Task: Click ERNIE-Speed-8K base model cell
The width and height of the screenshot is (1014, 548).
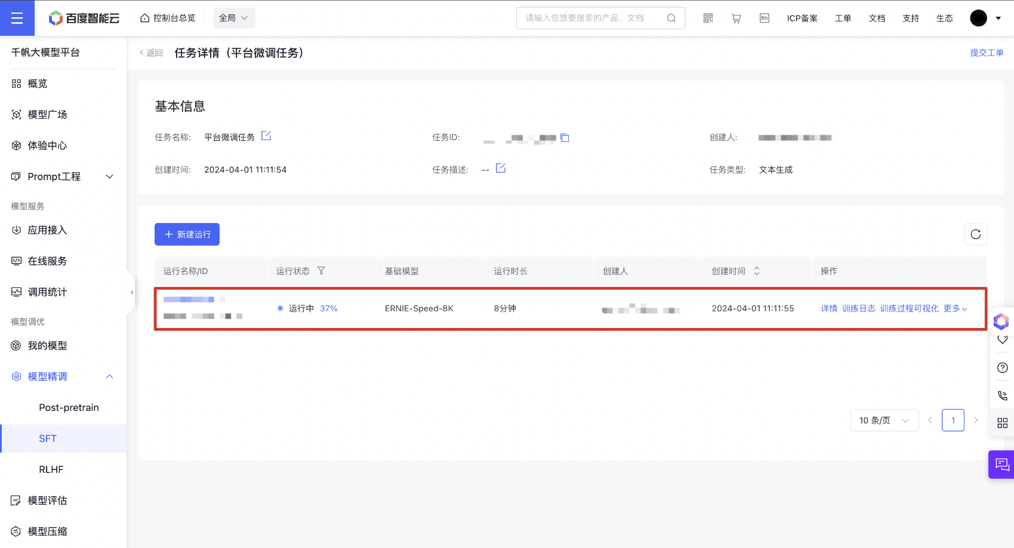Action: click(x=419, y=308)
